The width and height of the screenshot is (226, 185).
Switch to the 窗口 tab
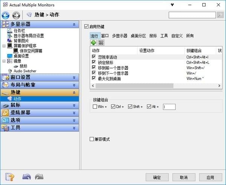[x=105, y=35]
